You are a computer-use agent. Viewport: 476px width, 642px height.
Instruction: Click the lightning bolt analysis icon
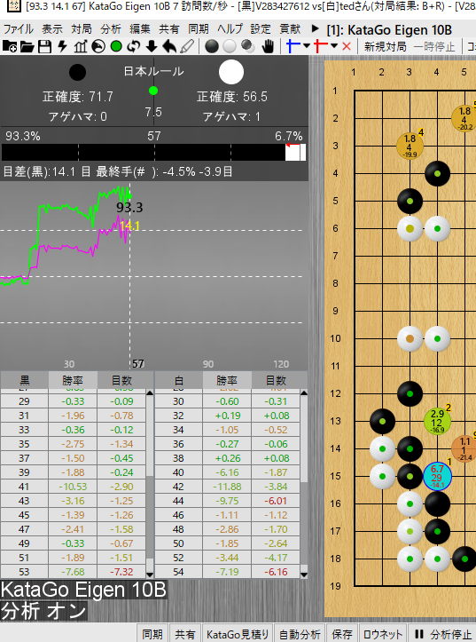[62, 47]
